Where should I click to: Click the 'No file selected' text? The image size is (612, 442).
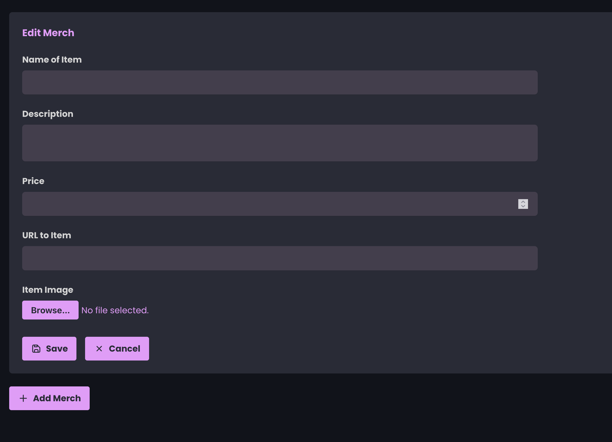click(115, 310)
